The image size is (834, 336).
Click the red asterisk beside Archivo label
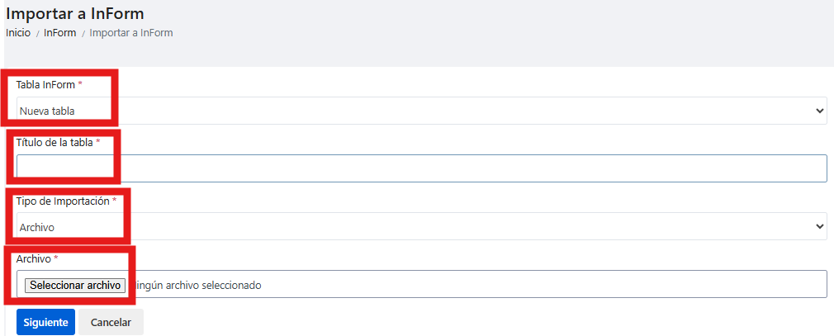tap(56, 258)
